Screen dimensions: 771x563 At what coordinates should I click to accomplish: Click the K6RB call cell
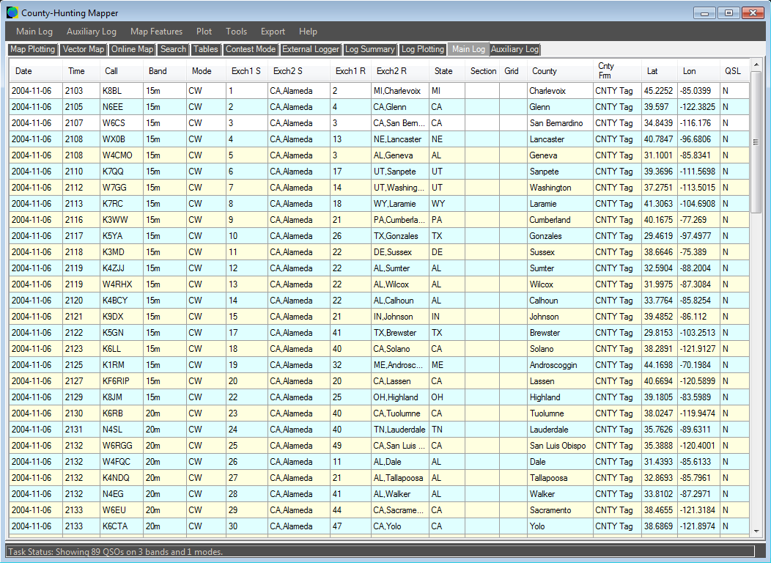[122, 413]
